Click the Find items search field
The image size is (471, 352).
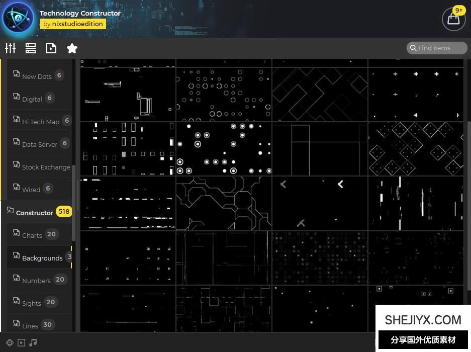click(437, 48)
